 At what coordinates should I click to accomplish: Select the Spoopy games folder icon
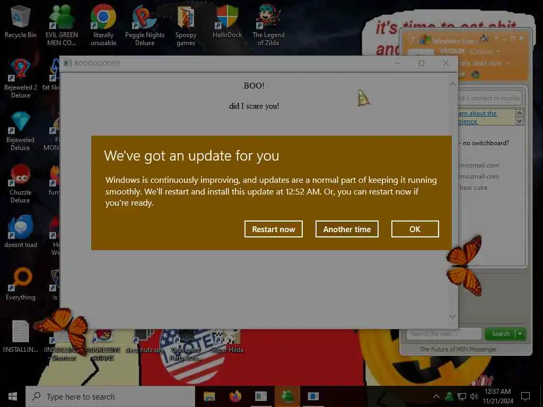186,25
